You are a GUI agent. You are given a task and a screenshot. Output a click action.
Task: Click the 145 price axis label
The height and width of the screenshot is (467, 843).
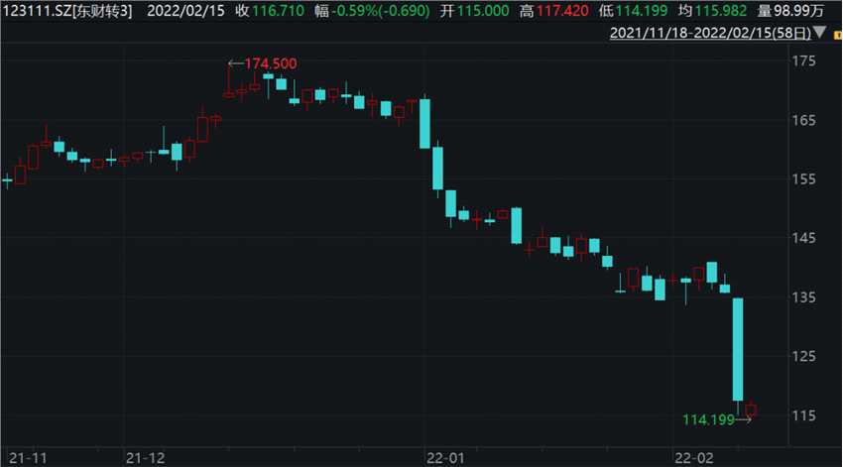803,238
